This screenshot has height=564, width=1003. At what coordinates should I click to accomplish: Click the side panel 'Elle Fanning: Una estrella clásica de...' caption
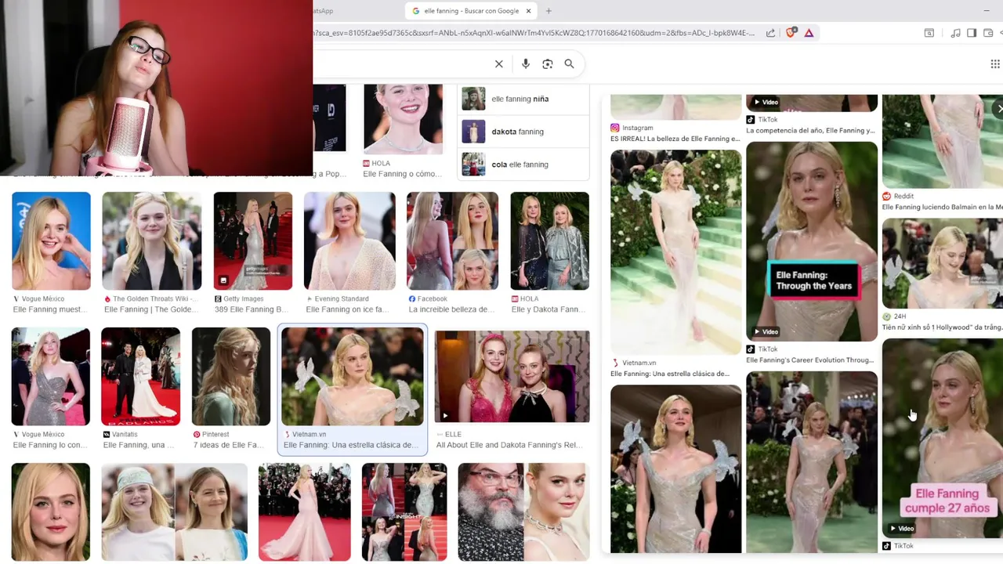(670, 374)
